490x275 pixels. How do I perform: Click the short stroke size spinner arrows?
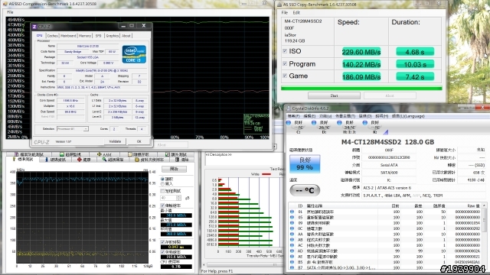tap(178, 198)
